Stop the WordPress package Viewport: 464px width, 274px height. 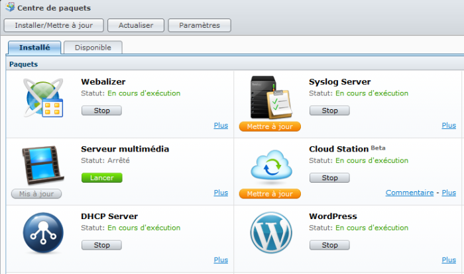329,245
